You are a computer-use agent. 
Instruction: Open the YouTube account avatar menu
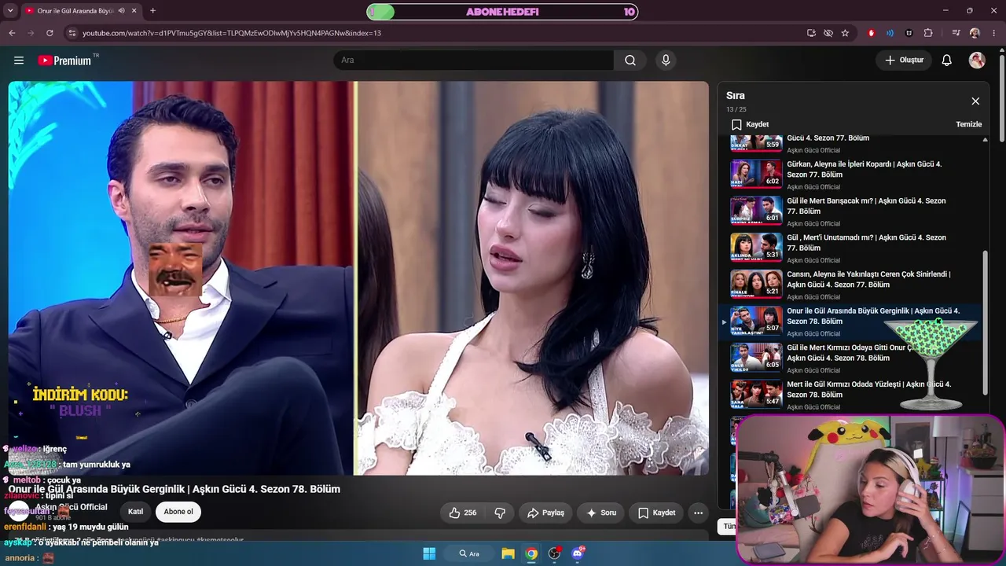pyautogui.click(x=977, y=61)
